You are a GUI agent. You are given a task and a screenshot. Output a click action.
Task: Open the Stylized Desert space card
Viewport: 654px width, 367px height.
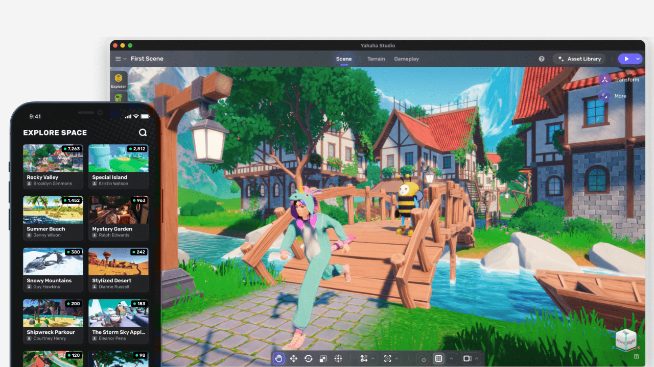pos(119,270)
